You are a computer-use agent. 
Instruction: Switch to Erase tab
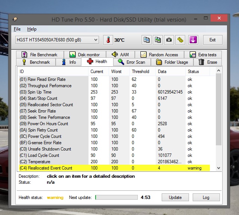(208, 62)
